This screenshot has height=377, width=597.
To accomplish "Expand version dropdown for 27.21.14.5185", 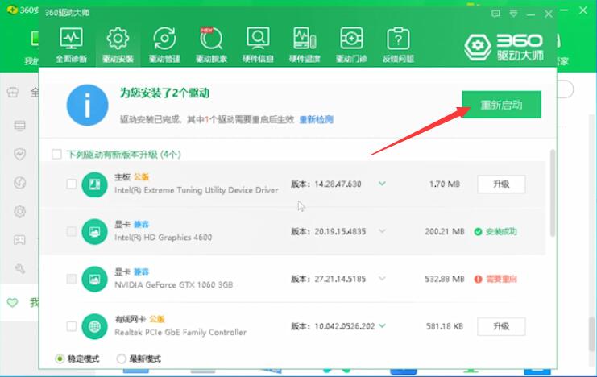I will (x=382, y=279).
